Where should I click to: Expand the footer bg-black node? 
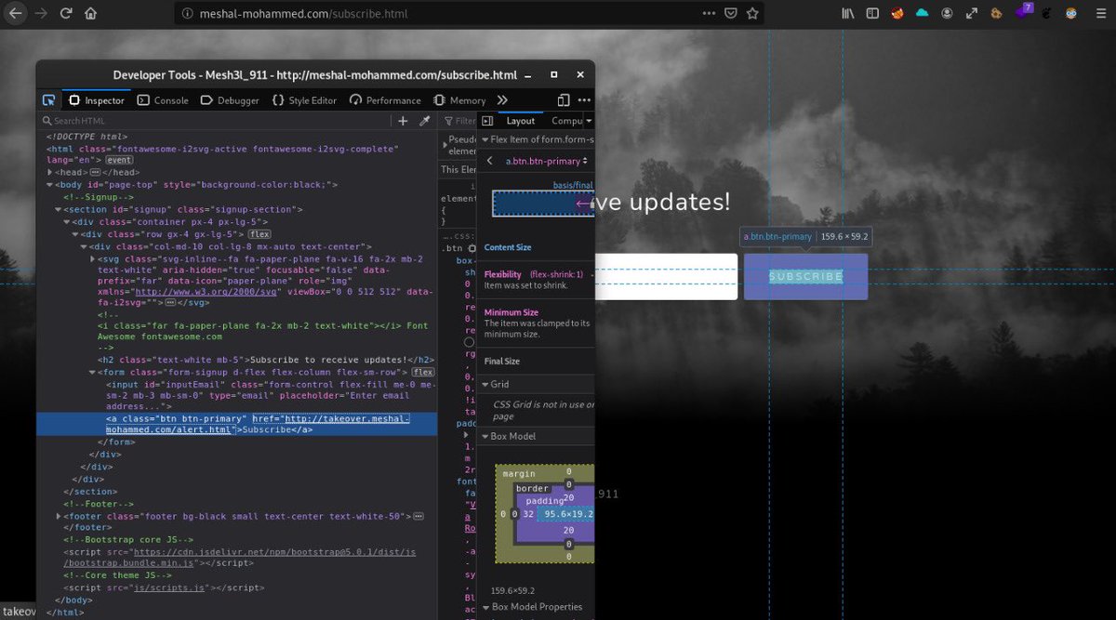[60, 516]
